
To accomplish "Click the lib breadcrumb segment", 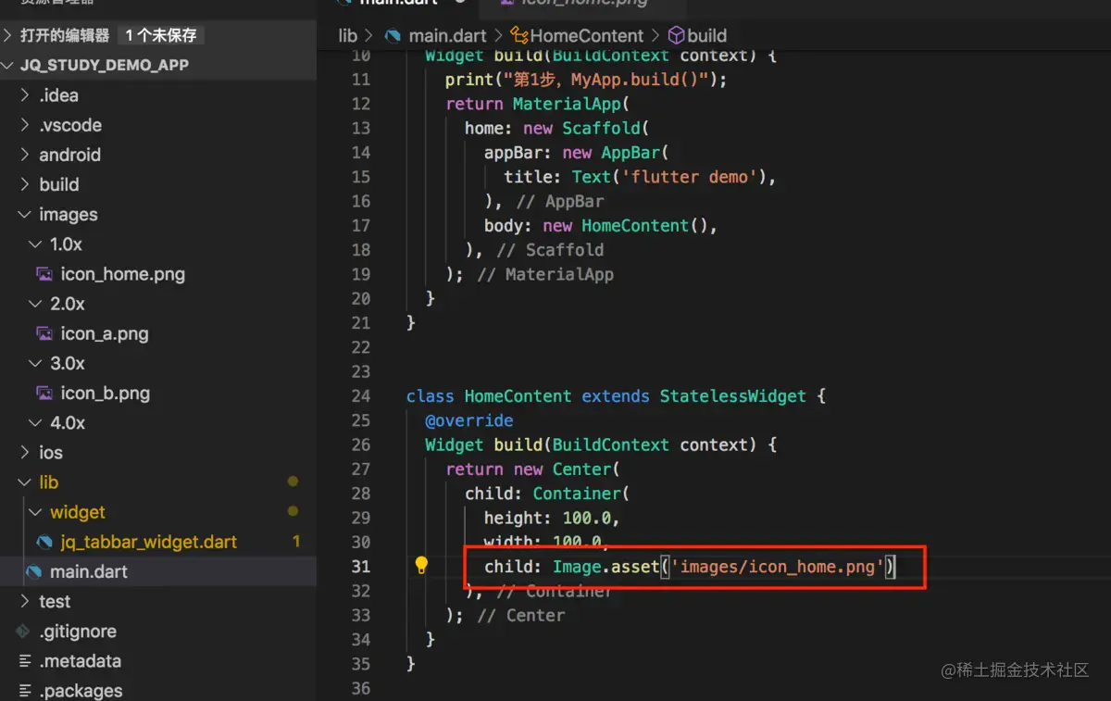I will [x=347, y=36].
